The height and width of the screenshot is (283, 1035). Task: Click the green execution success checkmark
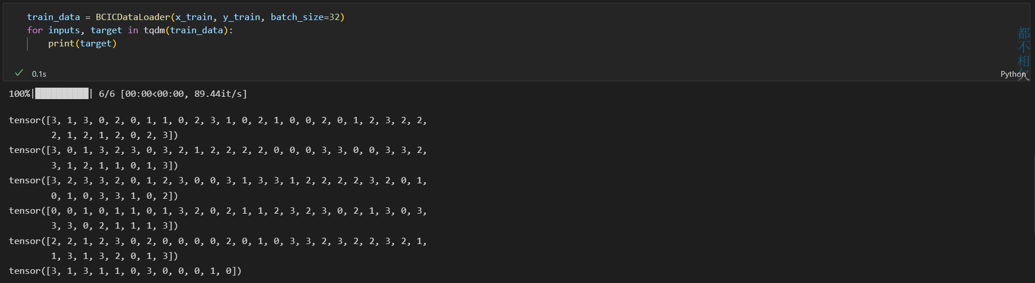click(x=19, y=73)
